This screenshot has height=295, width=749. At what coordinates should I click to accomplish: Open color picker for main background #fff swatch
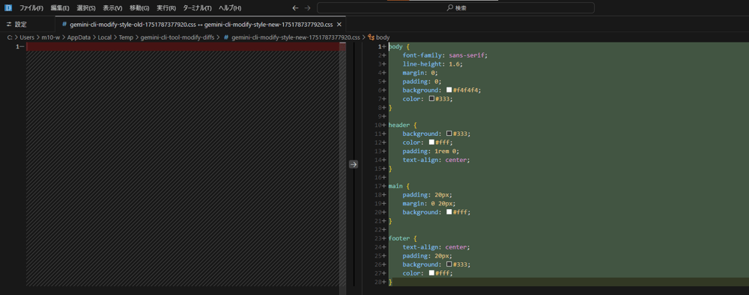click(x=449, y=212)
